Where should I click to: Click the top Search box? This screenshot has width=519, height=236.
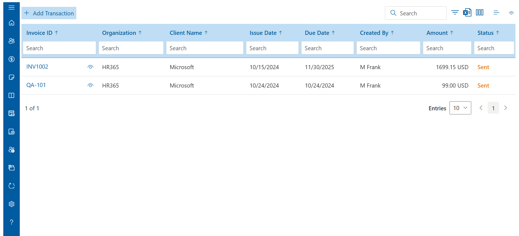click(x=416, y=13)
